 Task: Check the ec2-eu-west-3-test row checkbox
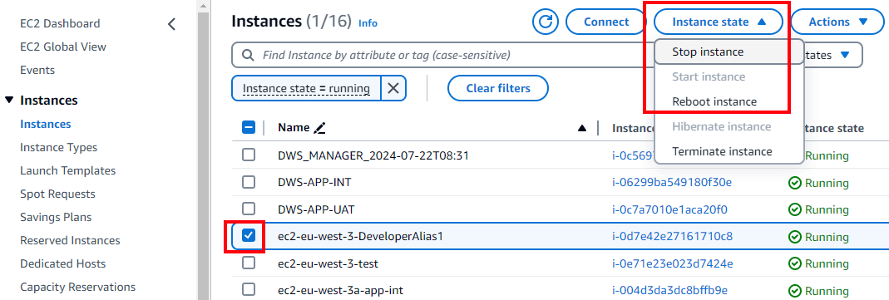pyautogui.click(x=249, y=263)
